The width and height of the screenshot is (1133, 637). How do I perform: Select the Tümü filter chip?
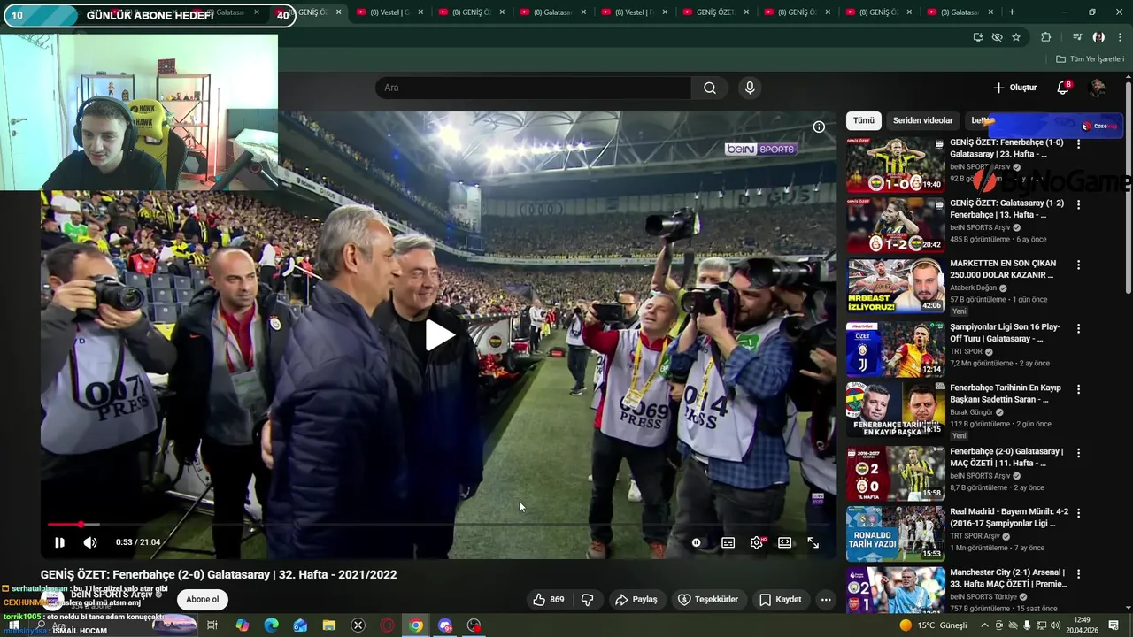coord(864,120)
